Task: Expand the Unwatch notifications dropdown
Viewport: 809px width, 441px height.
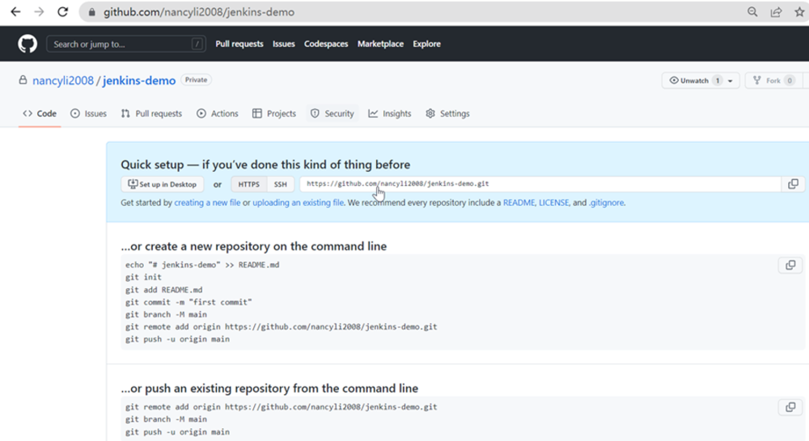Action: point(731,81)
